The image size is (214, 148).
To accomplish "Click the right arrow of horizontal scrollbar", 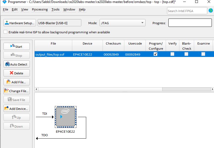I will click(212, 89).
